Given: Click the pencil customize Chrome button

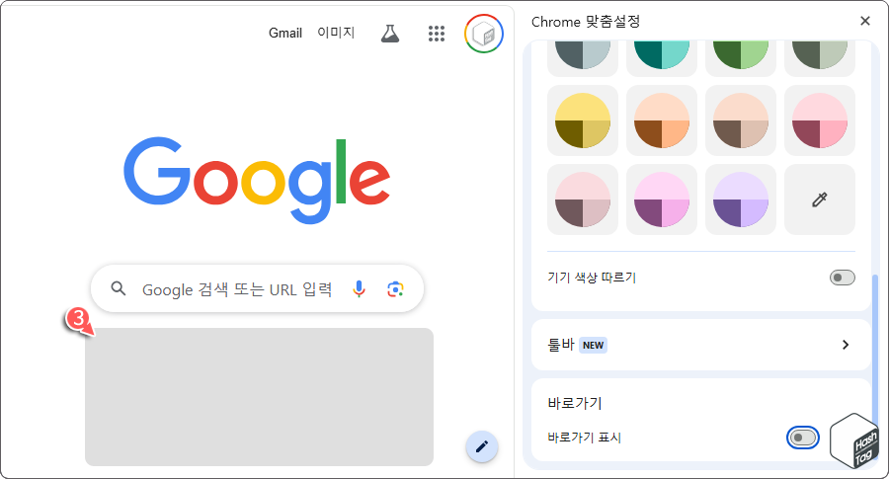Looking at the screenshot, I should [x=482, y=446].
